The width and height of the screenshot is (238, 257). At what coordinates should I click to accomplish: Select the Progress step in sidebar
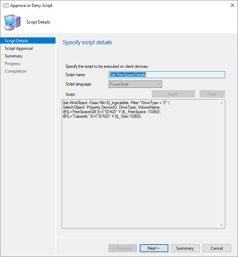pos(12,64)
